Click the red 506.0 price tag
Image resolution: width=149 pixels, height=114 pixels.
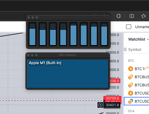tap(115, 81)
